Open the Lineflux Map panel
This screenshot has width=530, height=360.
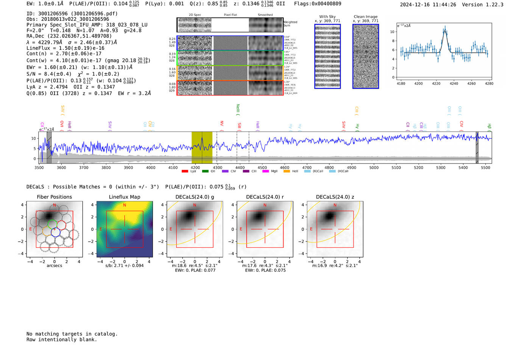[125, 229]
